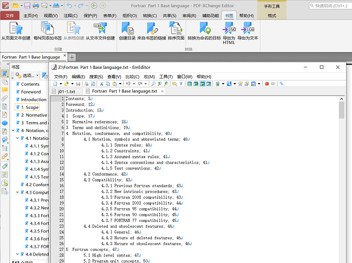The width and height of the screenshot is (352, 263).
Task: Open the red File tab
Action: 9,15
